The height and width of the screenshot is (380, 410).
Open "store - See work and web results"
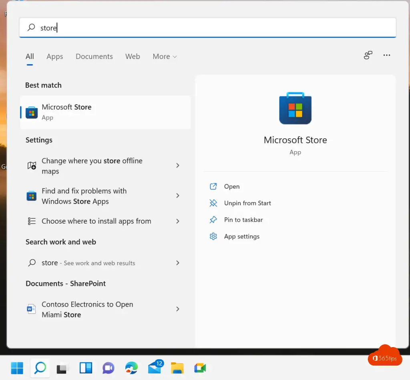click(x=105, y=263)
